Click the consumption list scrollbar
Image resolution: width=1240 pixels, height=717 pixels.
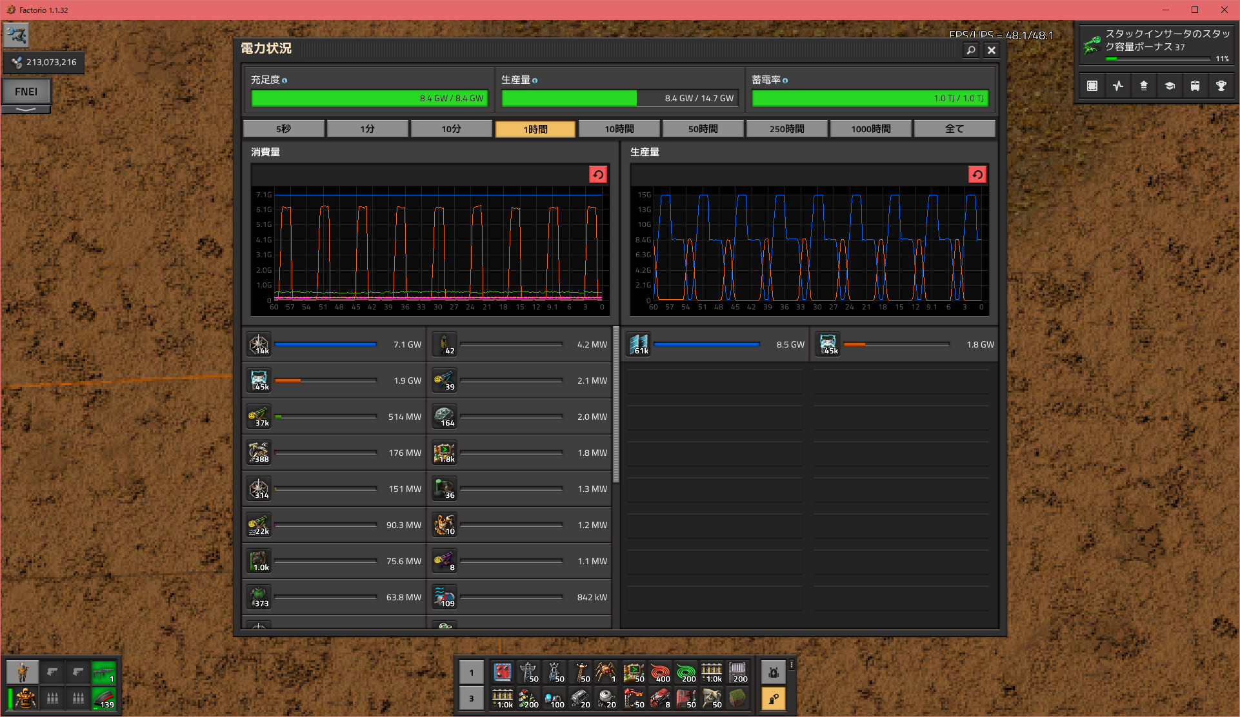click(616, 405)
